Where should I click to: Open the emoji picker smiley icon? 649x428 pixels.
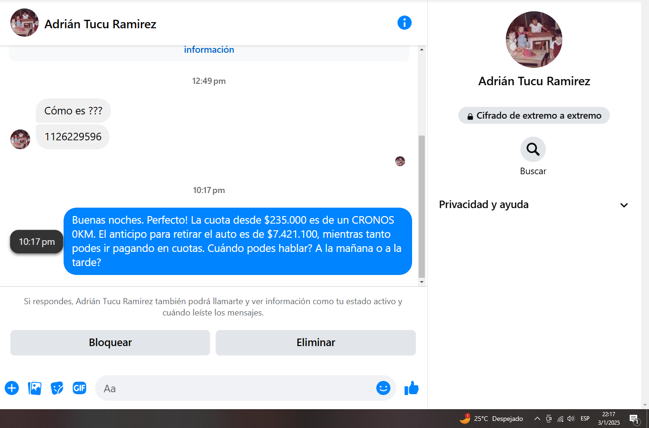click(x=383, y=388)
